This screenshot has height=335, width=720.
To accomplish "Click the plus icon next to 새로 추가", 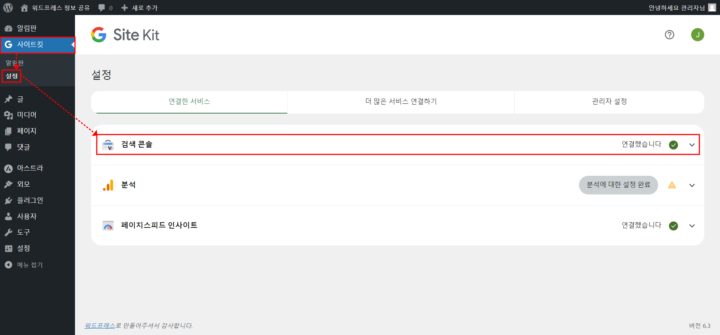I will point(124,8).
